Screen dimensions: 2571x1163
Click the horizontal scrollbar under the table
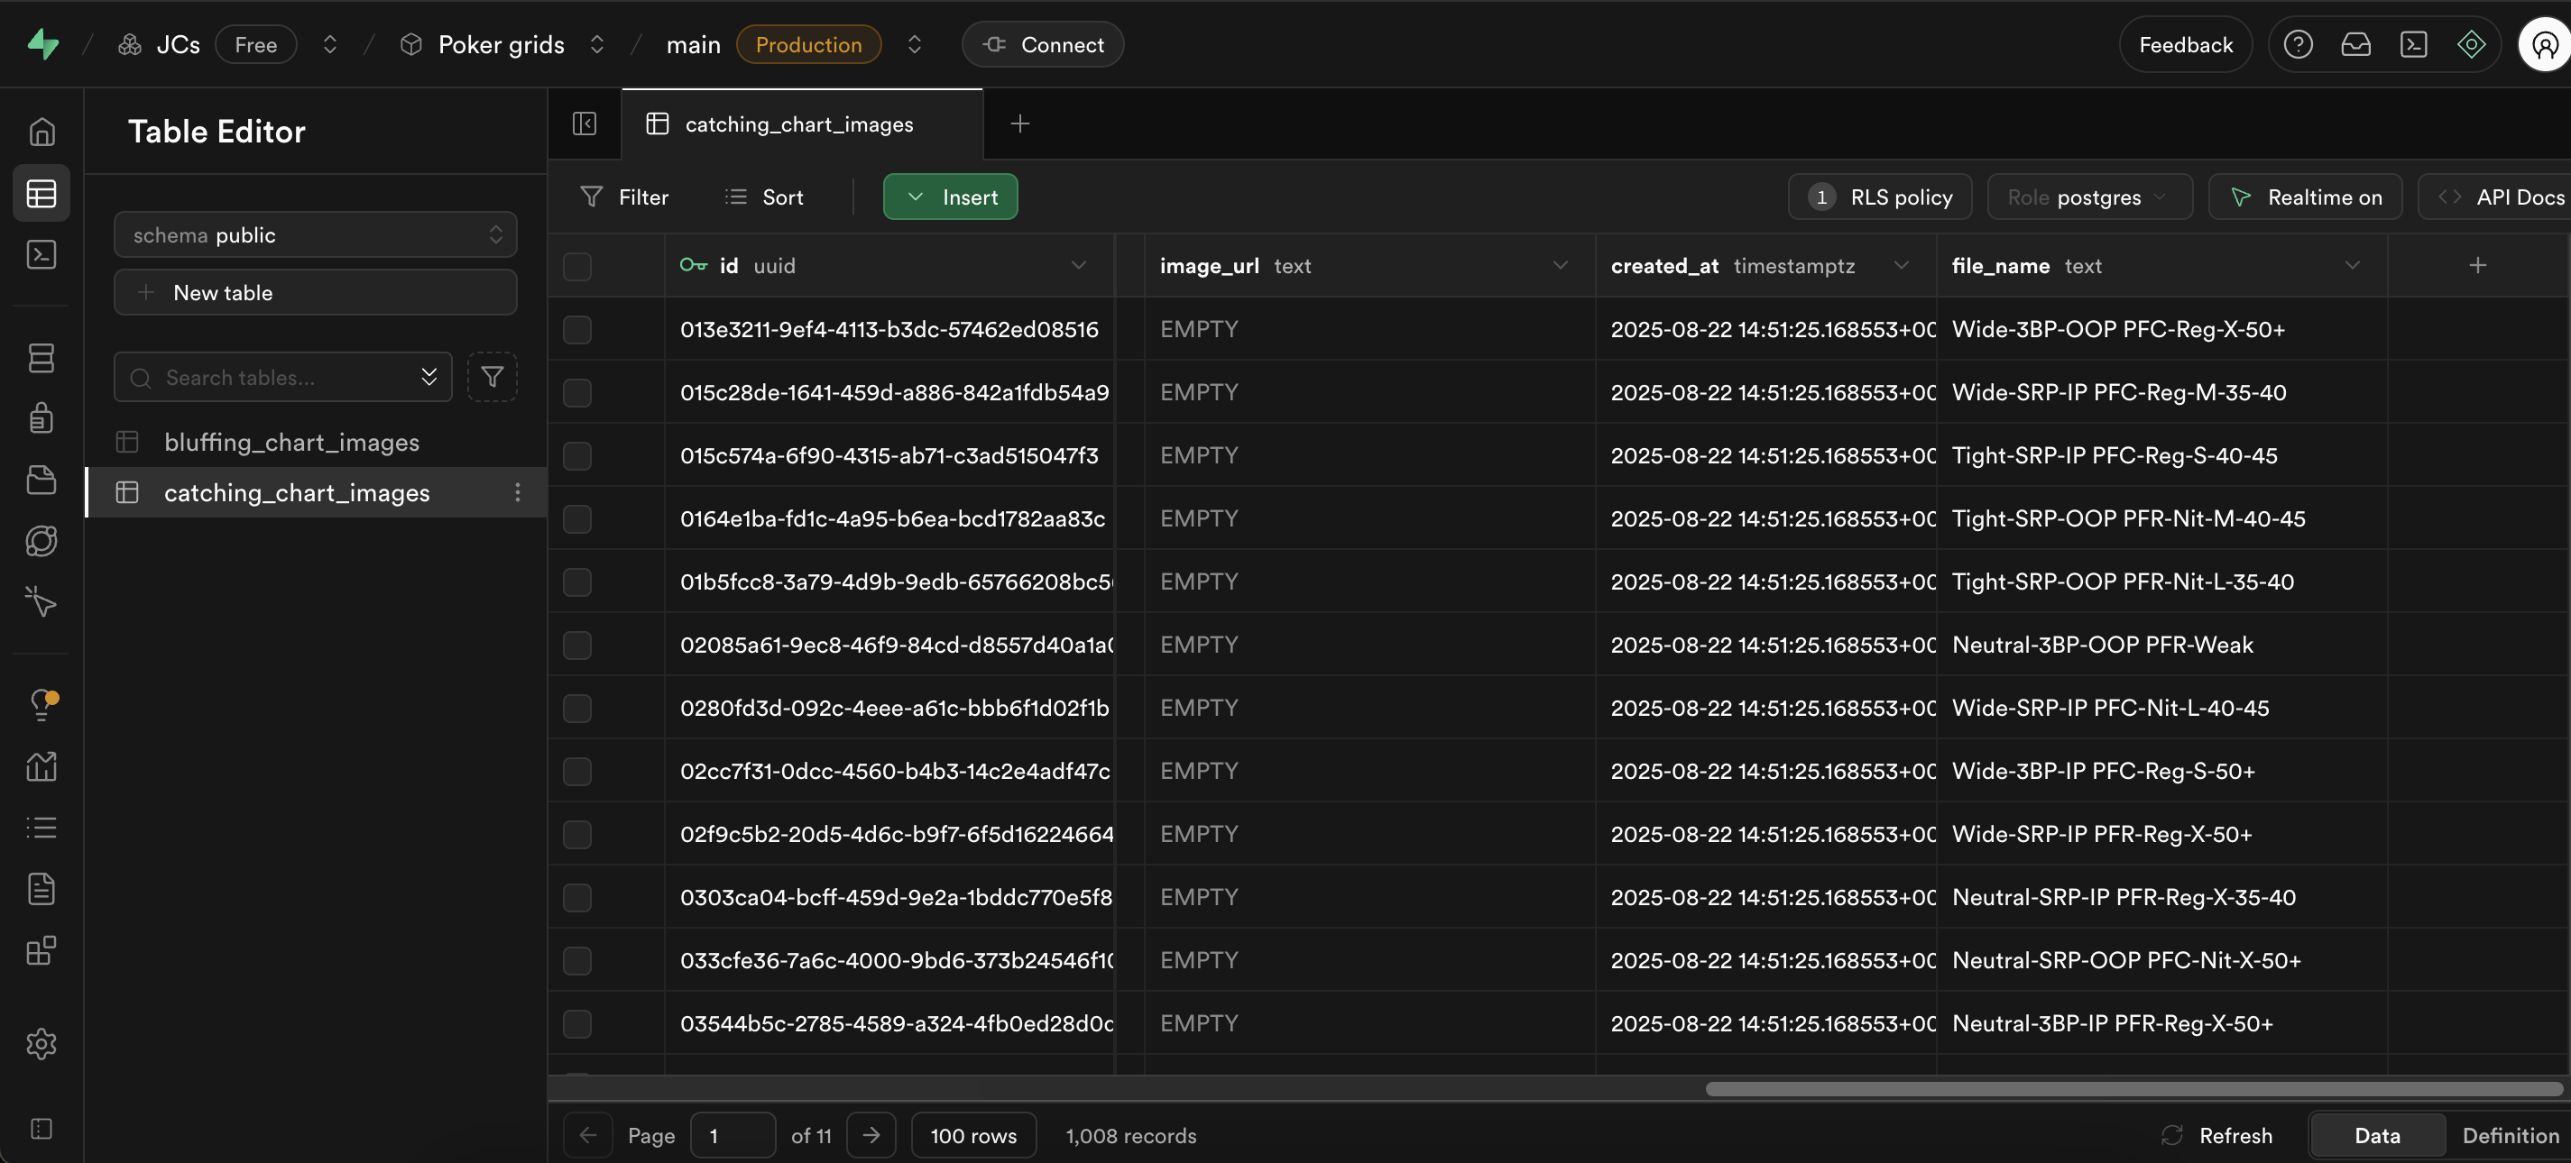coord(2133,1089)
